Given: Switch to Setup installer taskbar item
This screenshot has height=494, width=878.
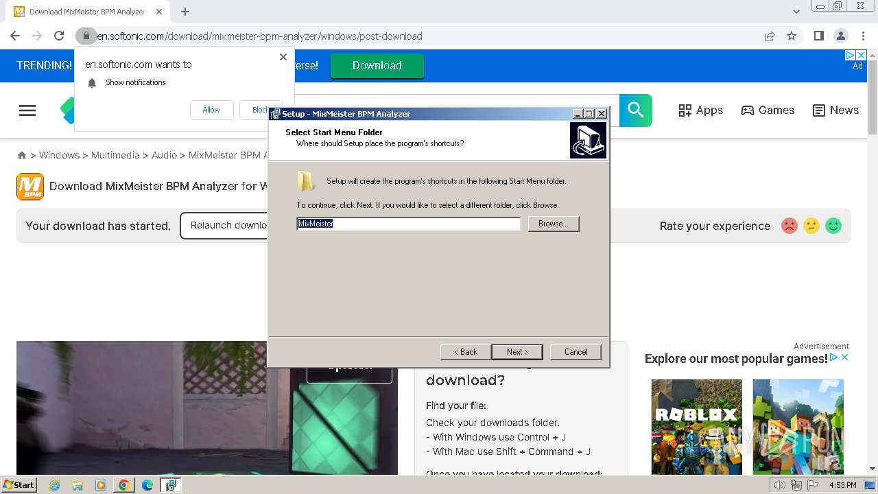Looking at the screenshot, I should [x=171, y=485].
